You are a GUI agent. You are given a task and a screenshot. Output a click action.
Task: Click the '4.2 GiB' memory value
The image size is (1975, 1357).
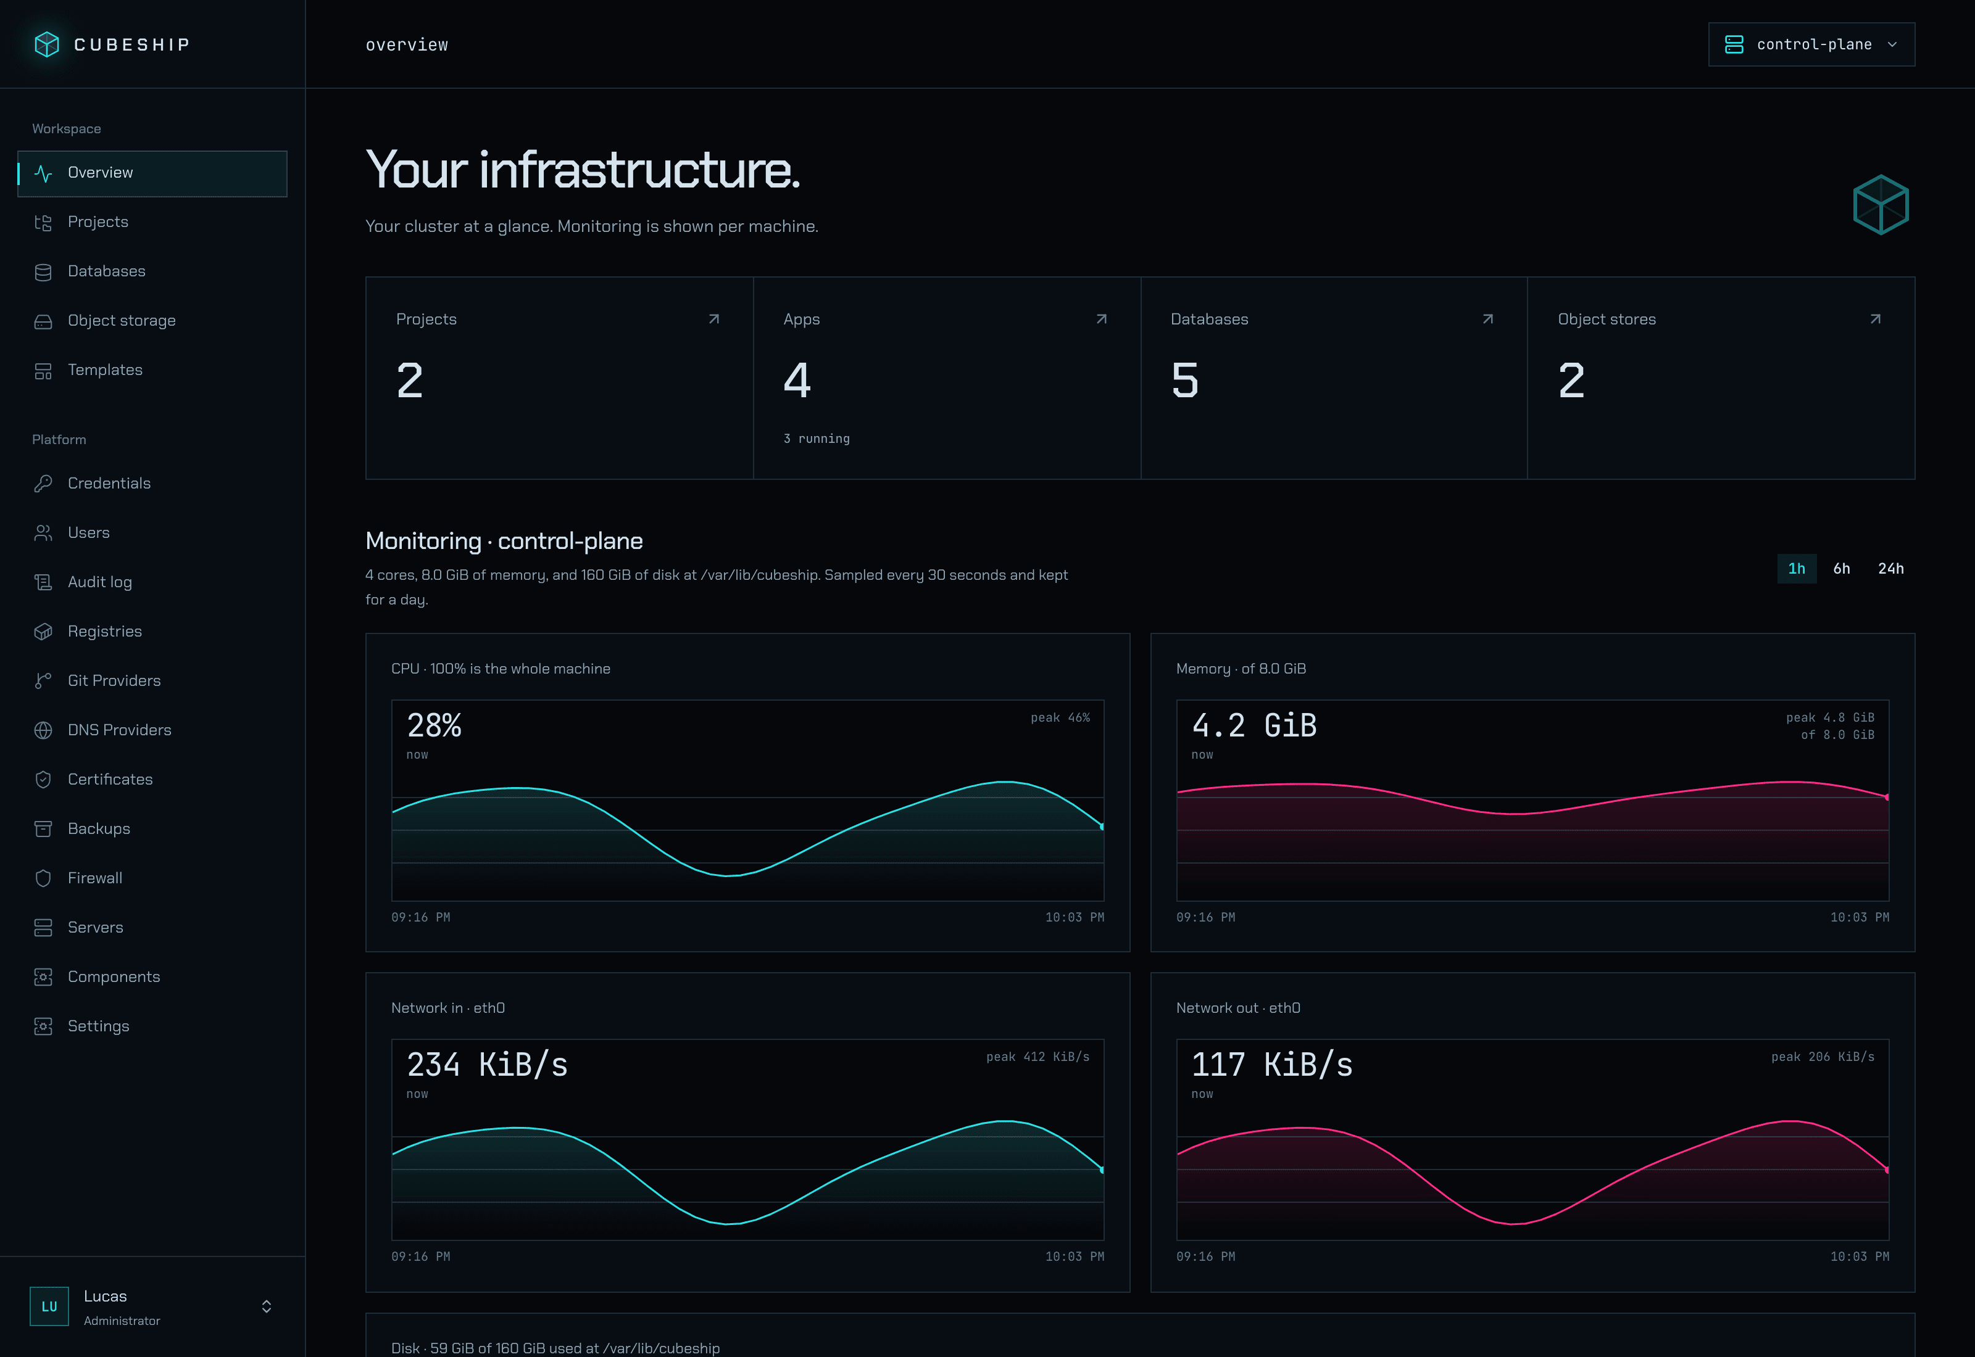(1254, 726)
